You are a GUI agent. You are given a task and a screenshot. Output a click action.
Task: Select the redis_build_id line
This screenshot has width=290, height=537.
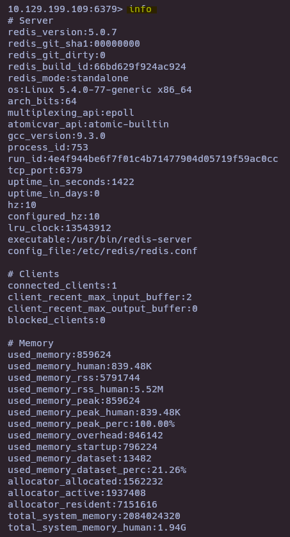(97, 67)
